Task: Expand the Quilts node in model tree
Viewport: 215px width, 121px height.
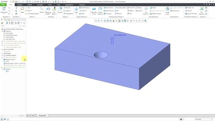Action: tap(2, 31)
